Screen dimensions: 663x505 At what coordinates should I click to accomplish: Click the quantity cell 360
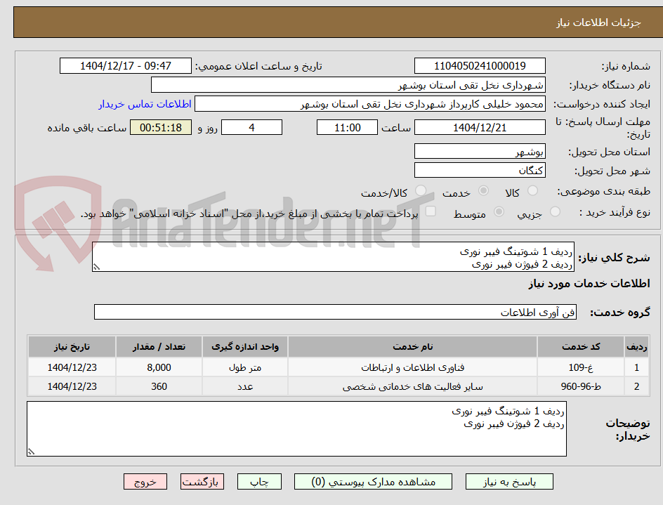pyautogui.click(x=159, y=386)
